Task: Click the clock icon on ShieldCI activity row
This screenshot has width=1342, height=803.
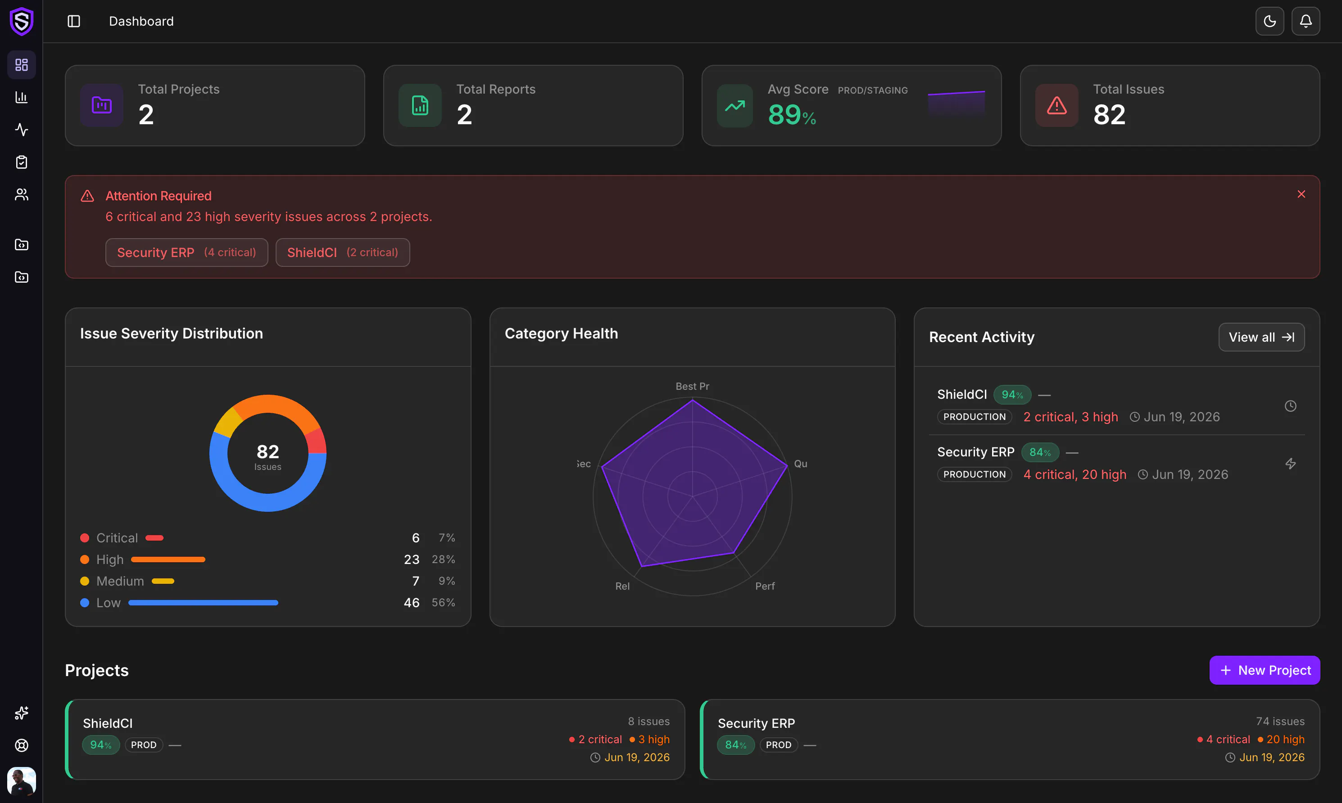Action: click(x=1291, y=406)
